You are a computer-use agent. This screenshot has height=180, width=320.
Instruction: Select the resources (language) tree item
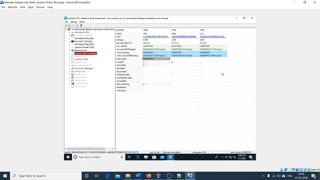[x=83, y=68]
